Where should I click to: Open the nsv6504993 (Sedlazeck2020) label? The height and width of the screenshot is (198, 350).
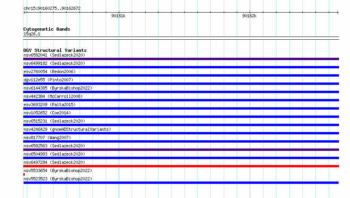[x=54, y=154]
